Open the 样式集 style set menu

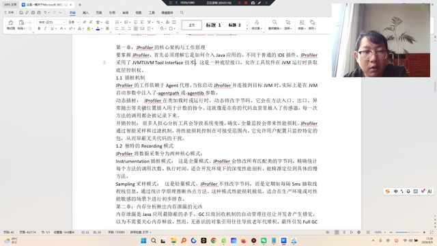[x=257, y=25]
